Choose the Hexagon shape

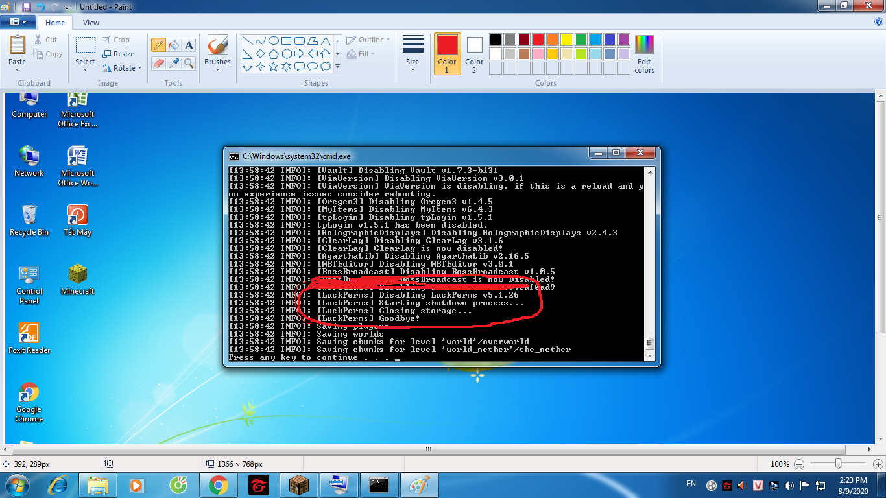(286, 53)
